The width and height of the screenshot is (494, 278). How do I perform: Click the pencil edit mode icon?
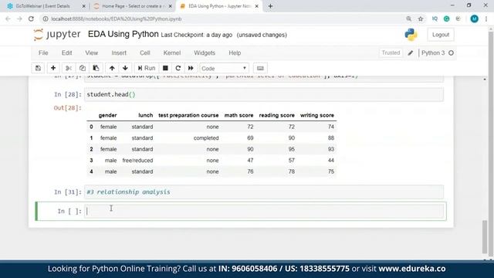(410, 53)
